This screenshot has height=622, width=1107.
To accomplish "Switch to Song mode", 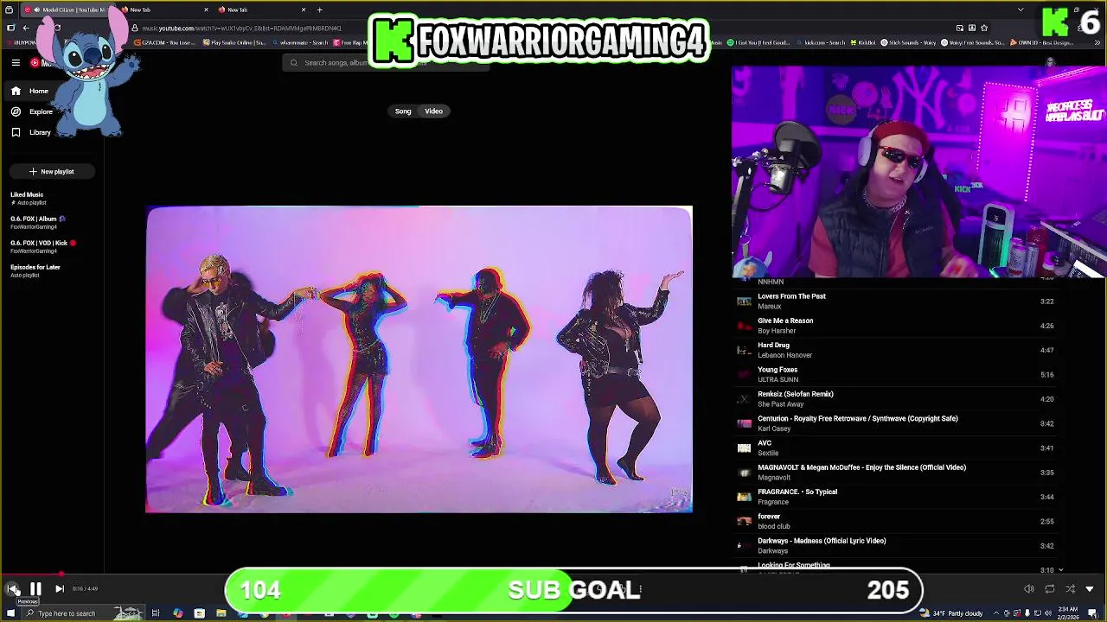I will [x=403, y=111].
